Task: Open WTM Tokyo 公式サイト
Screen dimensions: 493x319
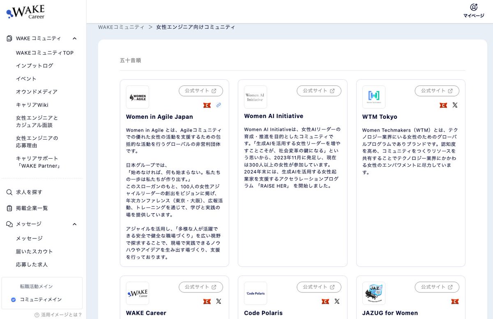Action: click(x=437, y=91)
